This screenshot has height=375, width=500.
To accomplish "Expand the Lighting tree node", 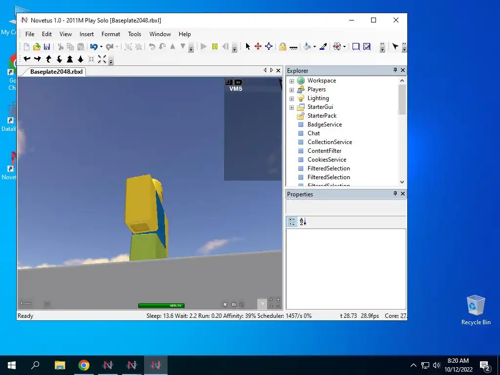I will (292, 99).
